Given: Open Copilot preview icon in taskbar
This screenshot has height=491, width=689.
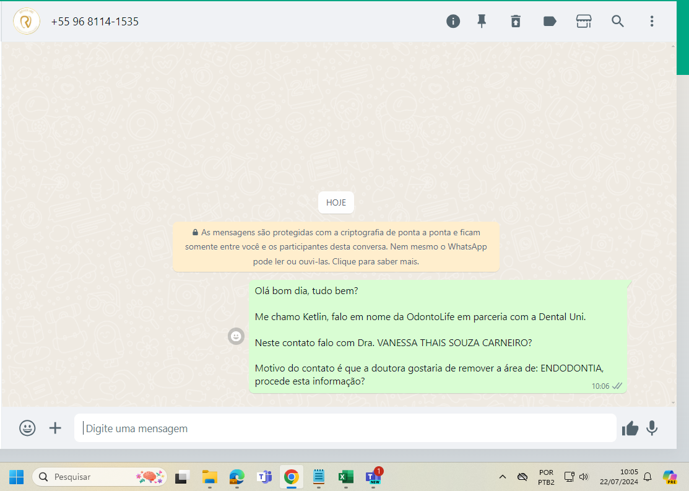Looking at the screenshot, I should 670,477.
